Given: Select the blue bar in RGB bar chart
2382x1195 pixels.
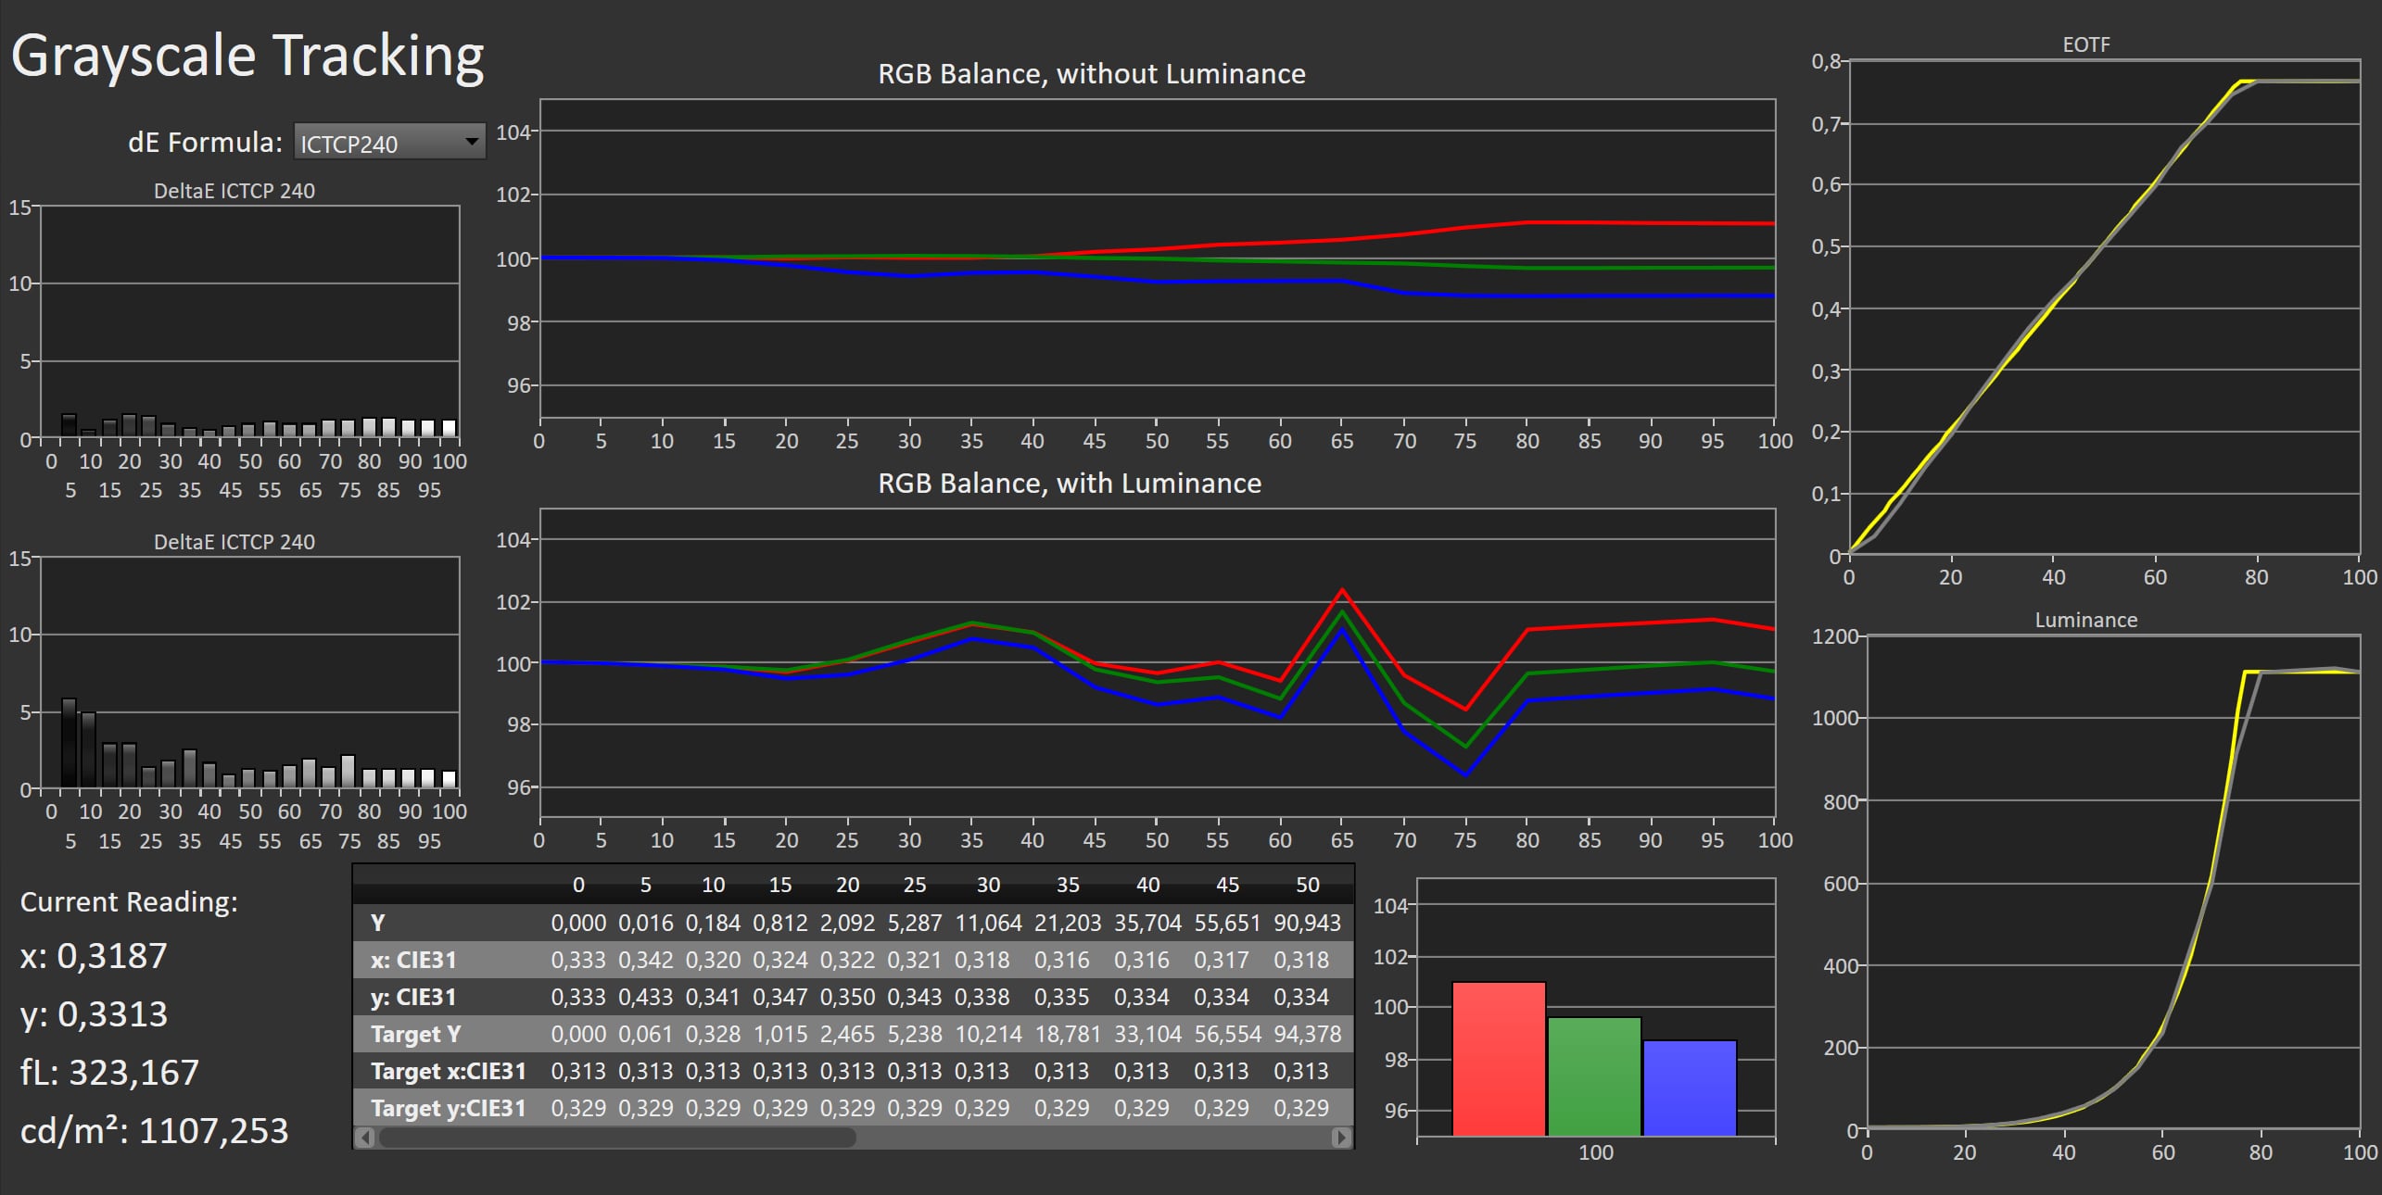Looking at the screenshot, I should click(1689, 1088).
